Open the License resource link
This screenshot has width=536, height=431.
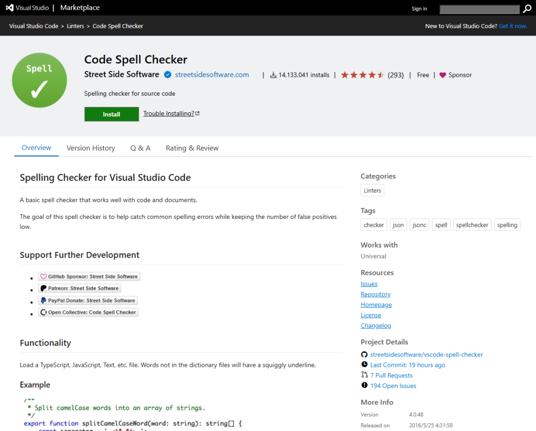click(x=371, y=315)
